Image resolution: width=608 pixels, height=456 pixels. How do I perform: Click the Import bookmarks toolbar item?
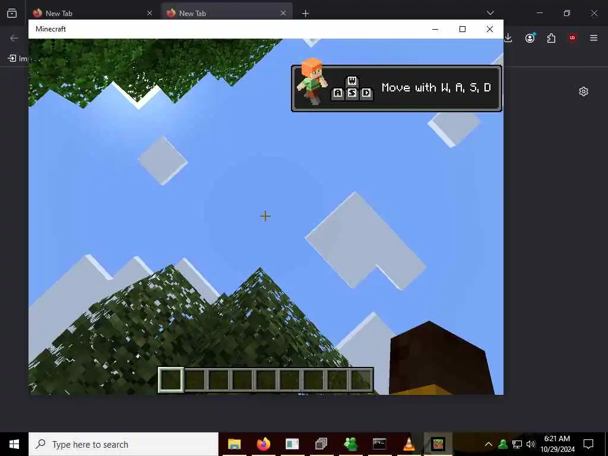[x=18, y=59]
